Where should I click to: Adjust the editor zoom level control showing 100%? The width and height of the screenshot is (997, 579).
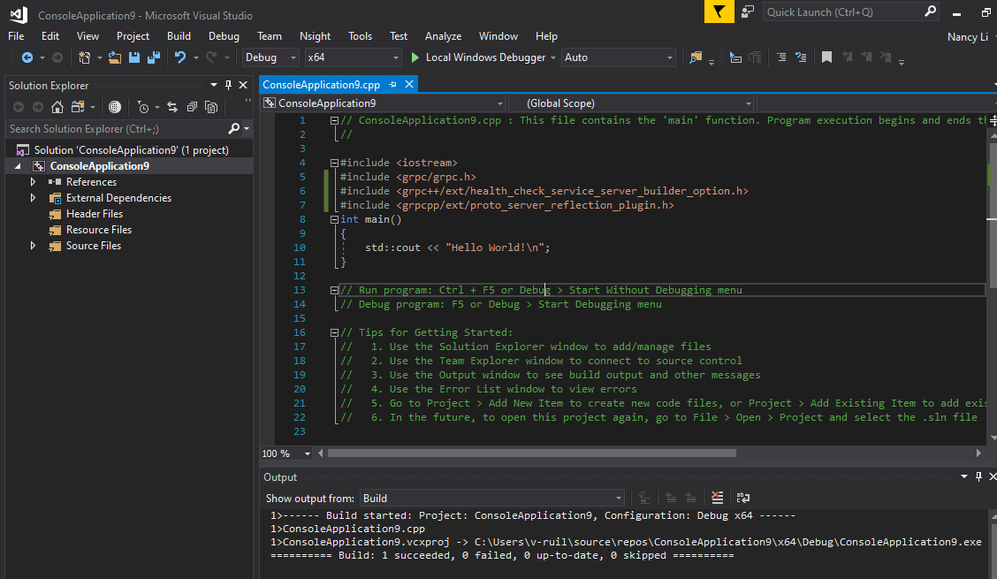point(285,453)
